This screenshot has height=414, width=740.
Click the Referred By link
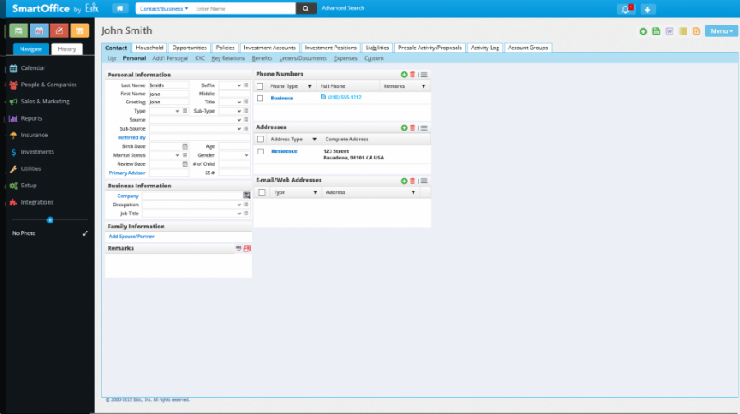[132, 138]
